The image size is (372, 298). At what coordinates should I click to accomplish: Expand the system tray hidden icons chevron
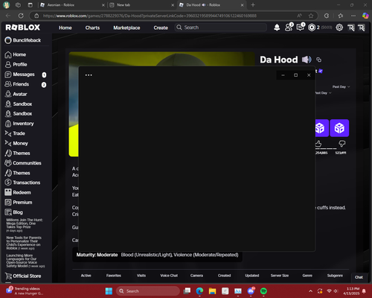pyautogui.click(x=310, y=291)
